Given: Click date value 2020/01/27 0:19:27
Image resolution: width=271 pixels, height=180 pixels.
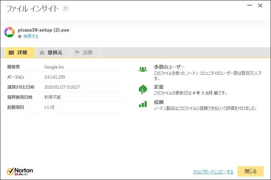Looking at the screenshot, I should click(x=62, y=87).
